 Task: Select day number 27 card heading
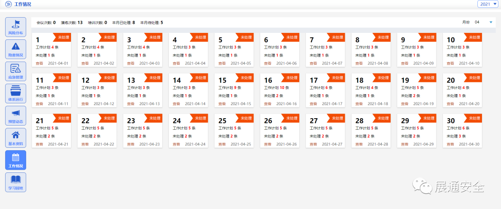pos(314,121)
